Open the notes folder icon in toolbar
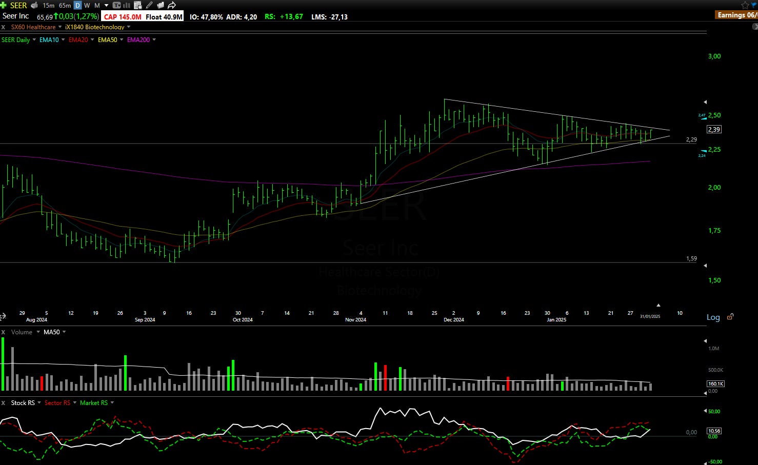This screenshot has height=465, width=758. pyautogui.click(x=161, y=5)
